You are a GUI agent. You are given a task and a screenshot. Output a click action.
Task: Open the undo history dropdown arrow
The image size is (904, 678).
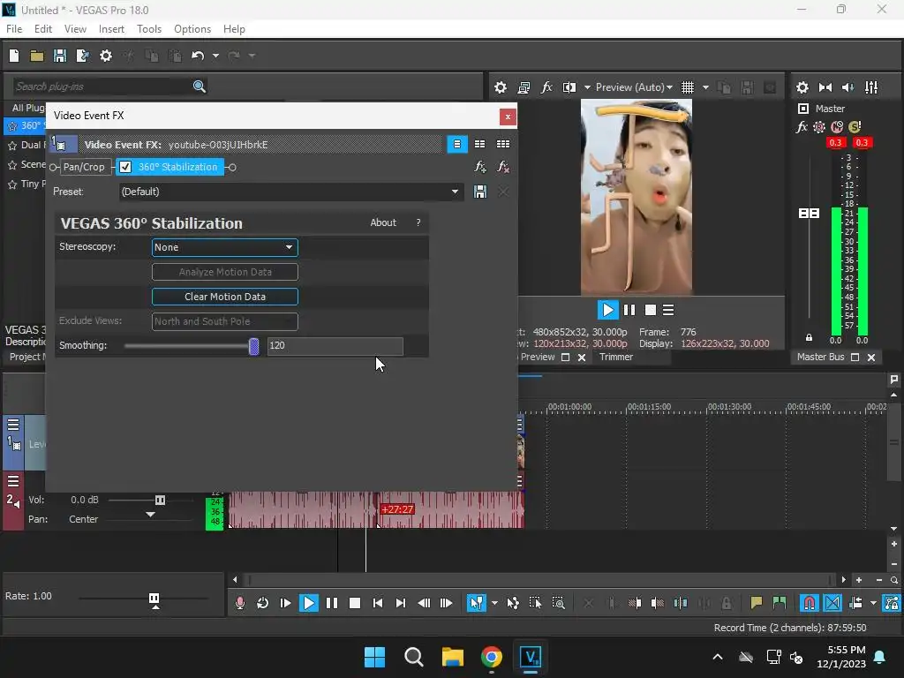point(215,56)
